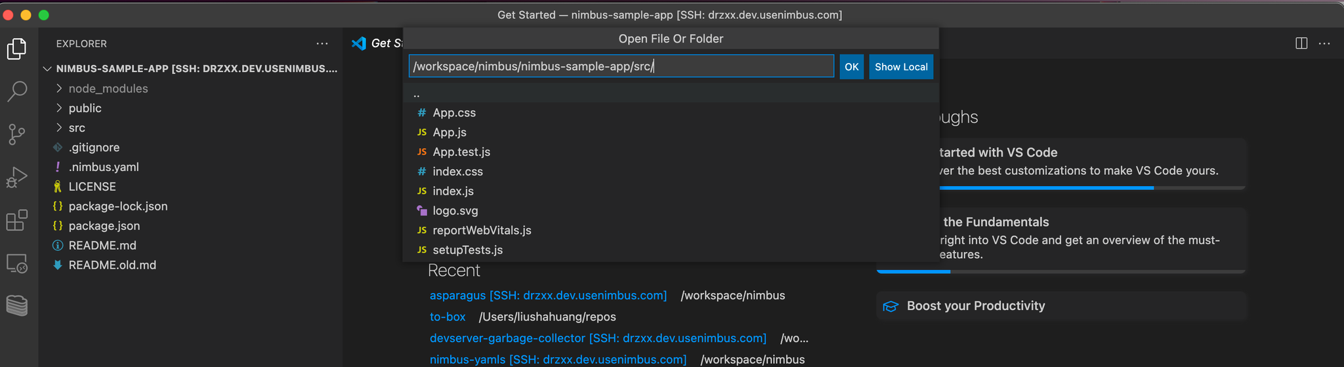Image resolution: width=1344 pixels, height=367 pixels.
Task: Select App.css in the file list
Action: (x=671, y=113)
